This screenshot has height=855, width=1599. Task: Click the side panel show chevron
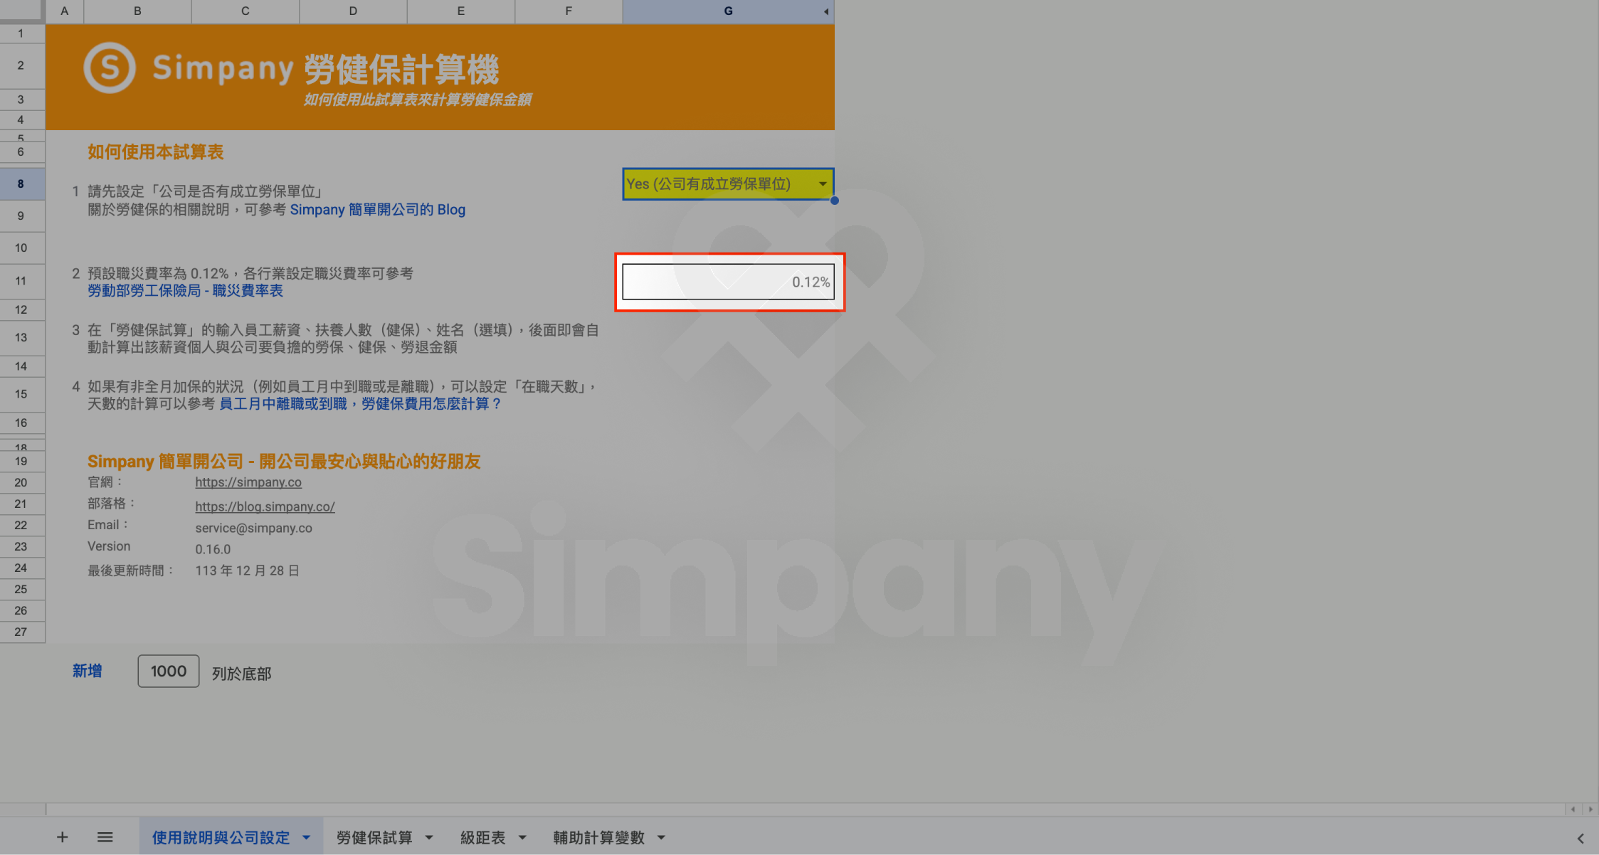1580,839
